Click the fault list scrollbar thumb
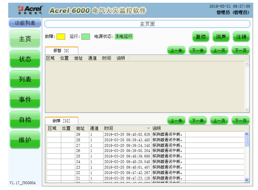This screenshot has width=258, height=190. point(247,141)
